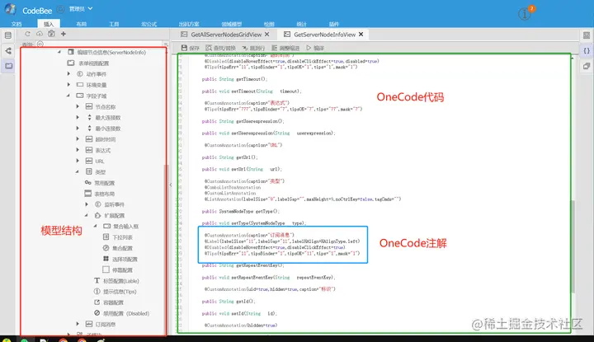Screen dimensions: 594x342
Task: Expand the 节点名称 field node
Action: tap(78, 106)
